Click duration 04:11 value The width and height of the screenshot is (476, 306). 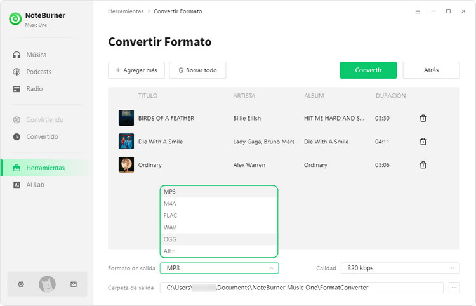[382, 142]
